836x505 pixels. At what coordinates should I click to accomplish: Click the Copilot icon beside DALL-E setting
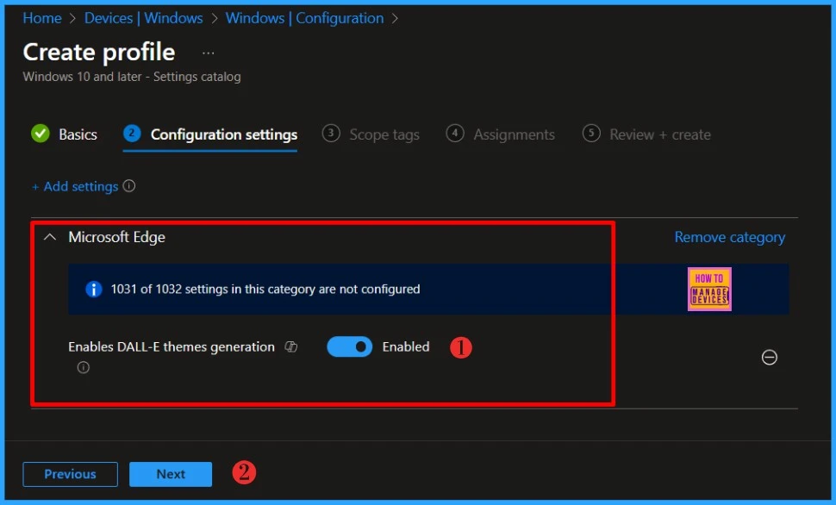tap(291, 346)
